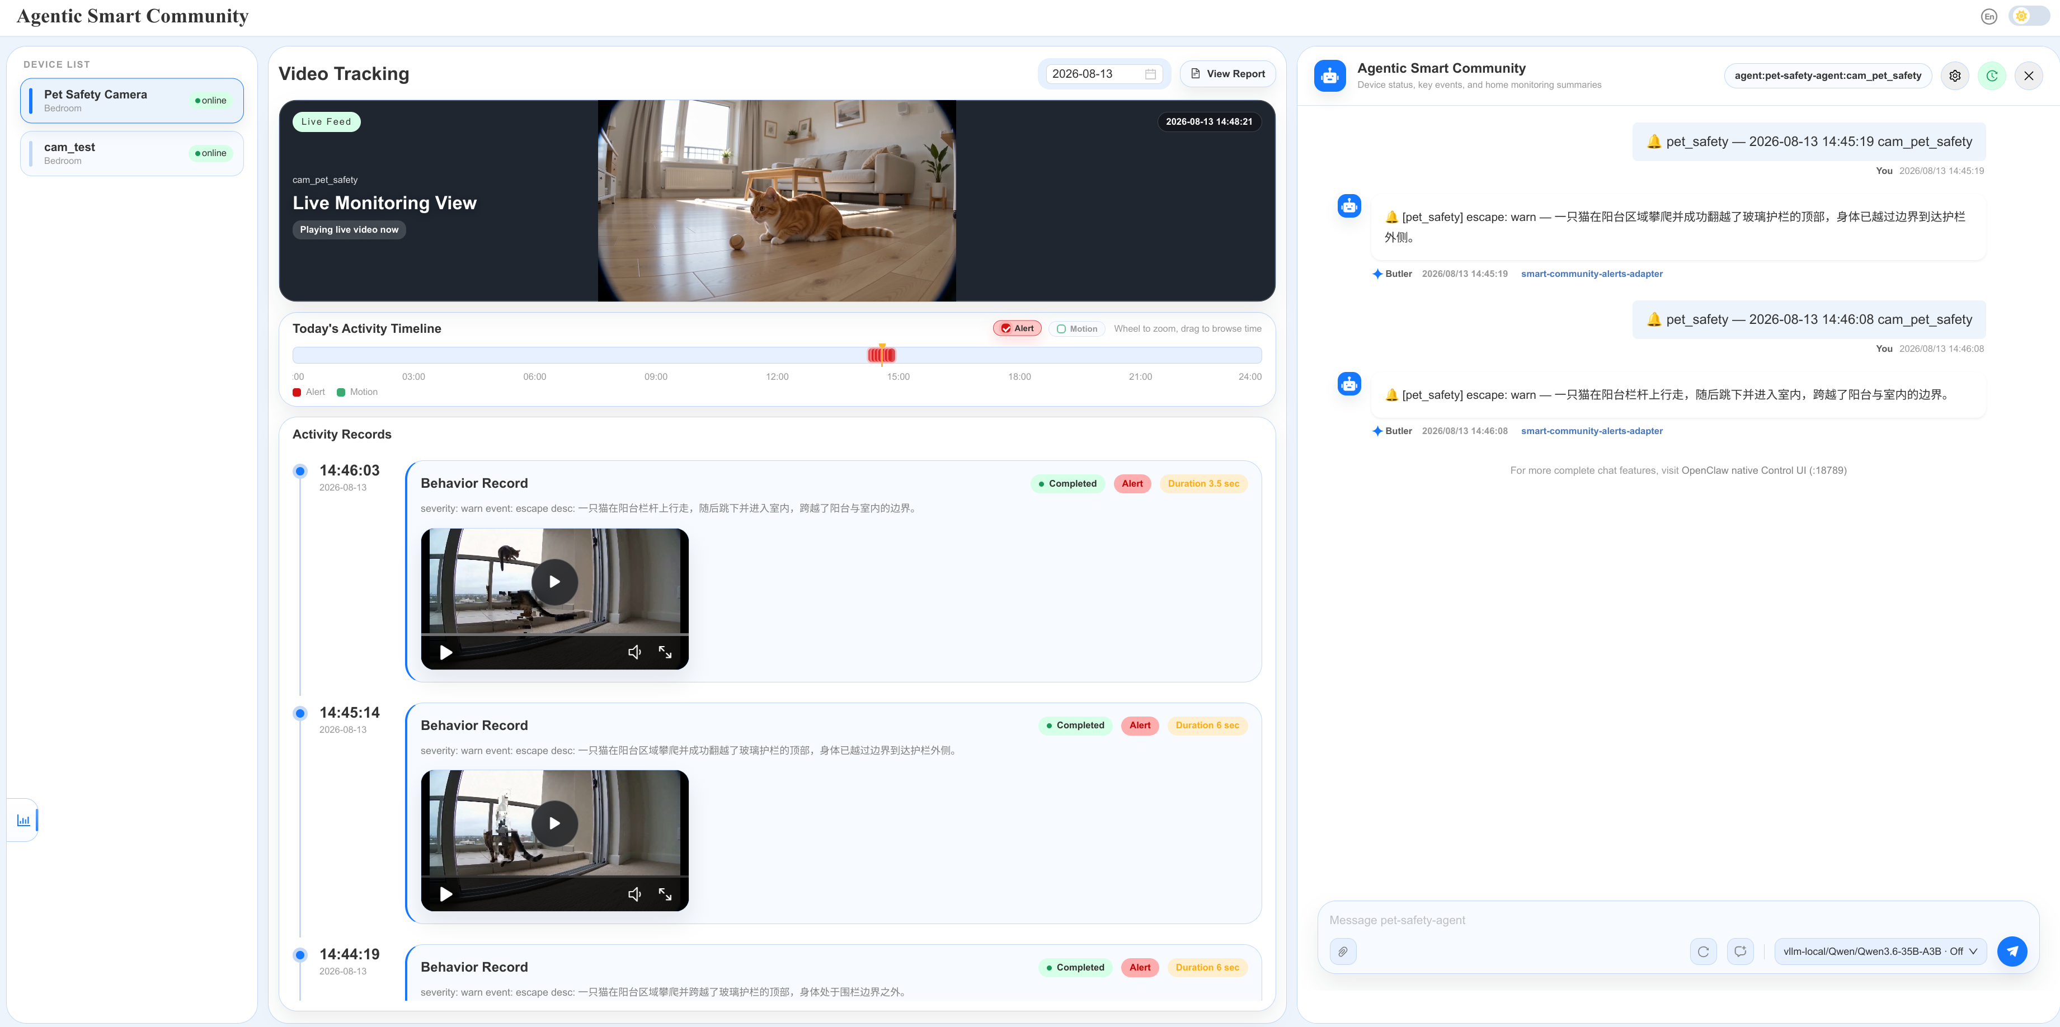This screenshot has height=1027, width=2060.
Task: Open chat settings gear icon
Action: [1954, 76]
